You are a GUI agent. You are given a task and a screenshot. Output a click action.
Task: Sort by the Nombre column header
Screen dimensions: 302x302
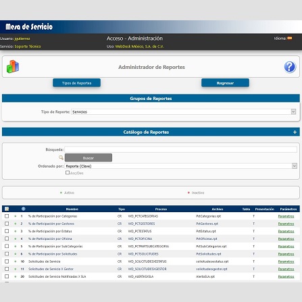coord(72,209)
